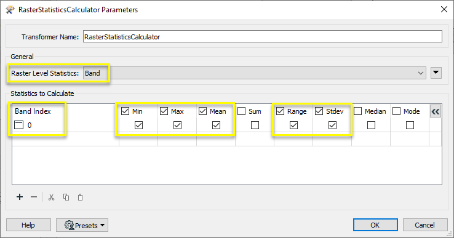The width and height of the screenshot is (454, 238).
Task: Collapse statistics columns with double chevron
Action: (x=436, y=111)
